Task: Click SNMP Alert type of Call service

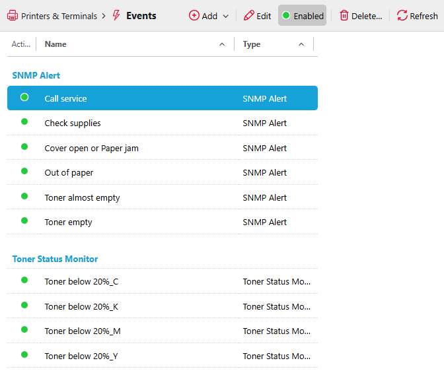Action: (265, 99)
